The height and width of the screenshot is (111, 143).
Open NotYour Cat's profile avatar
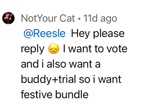coord(8,18)
